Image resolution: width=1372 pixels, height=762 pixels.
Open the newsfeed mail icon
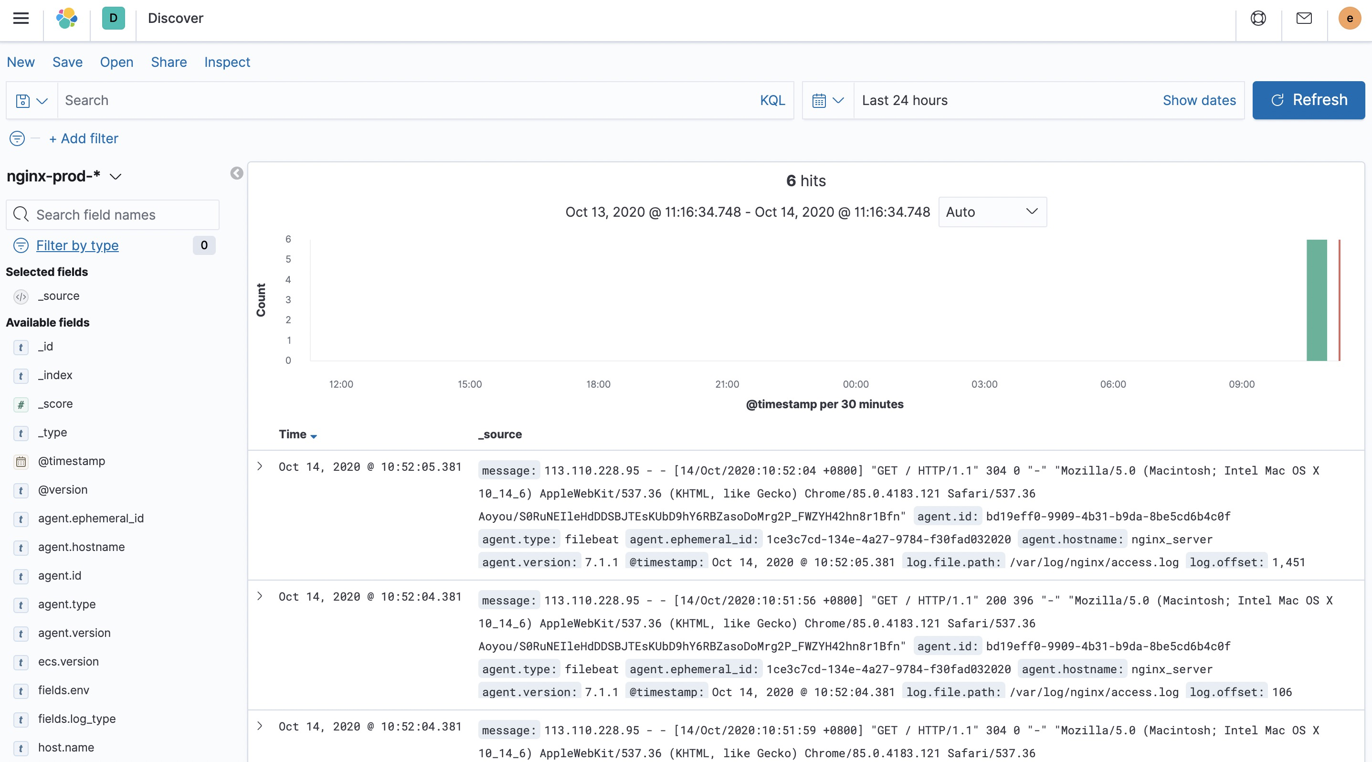pyautogui.click(x=1304, y=19)
